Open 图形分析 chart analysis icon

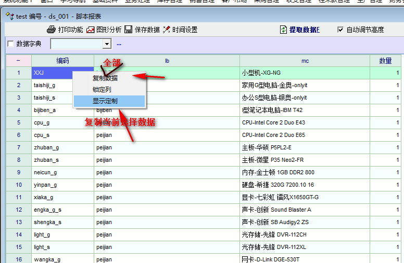(91, 30)
